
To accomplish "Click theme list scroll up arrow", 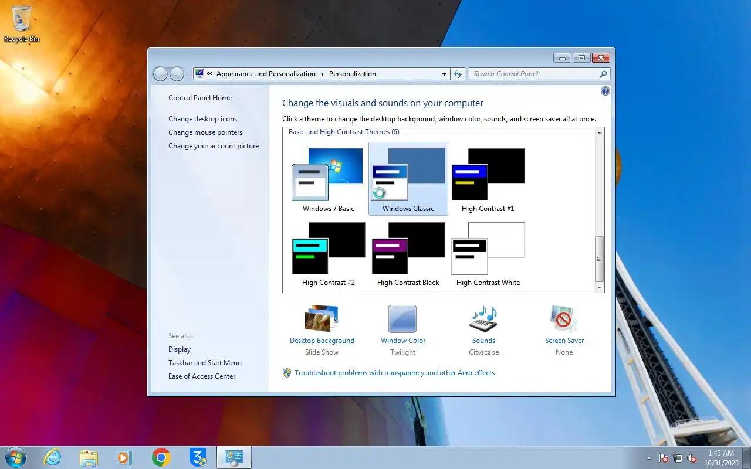I will tap(600, 132).
